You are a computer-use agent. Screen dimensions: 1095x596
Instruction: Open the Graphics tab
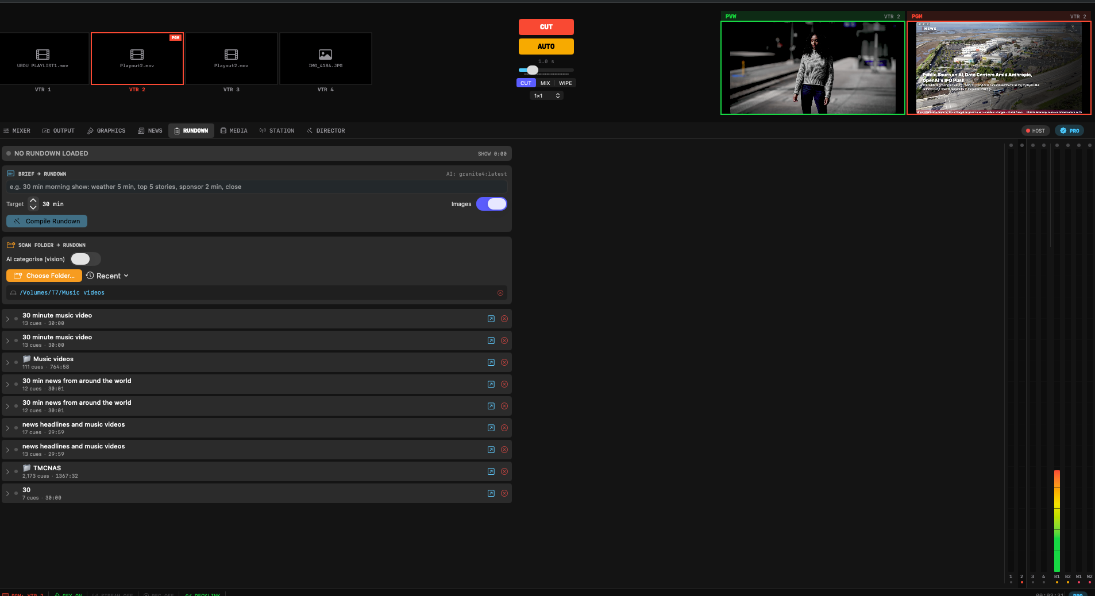coord(106,131)
